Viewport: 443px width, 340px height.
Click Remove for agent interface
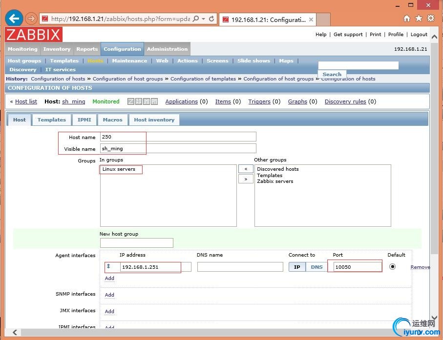[420, 267]
